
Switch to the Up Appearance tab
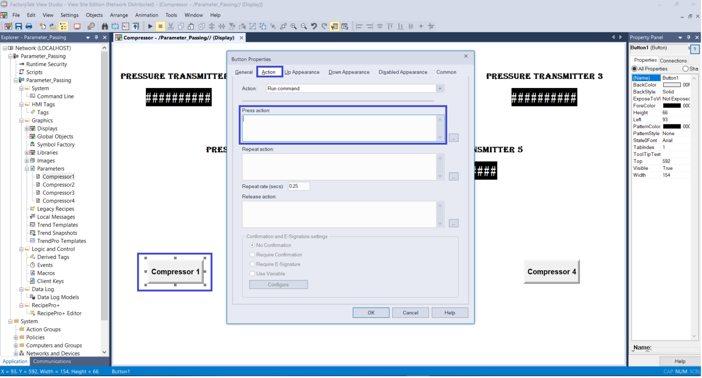[302, 72]
